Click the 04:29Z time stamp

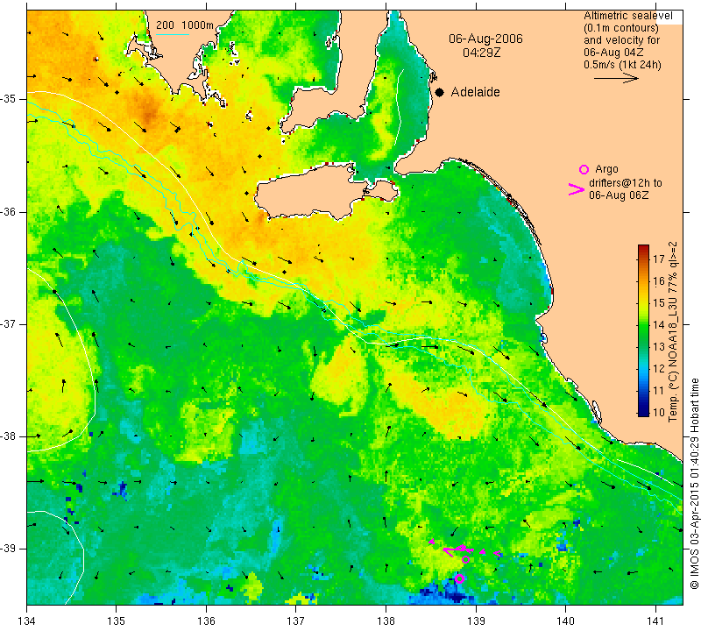pyautogui.click(x=481, y=53)
